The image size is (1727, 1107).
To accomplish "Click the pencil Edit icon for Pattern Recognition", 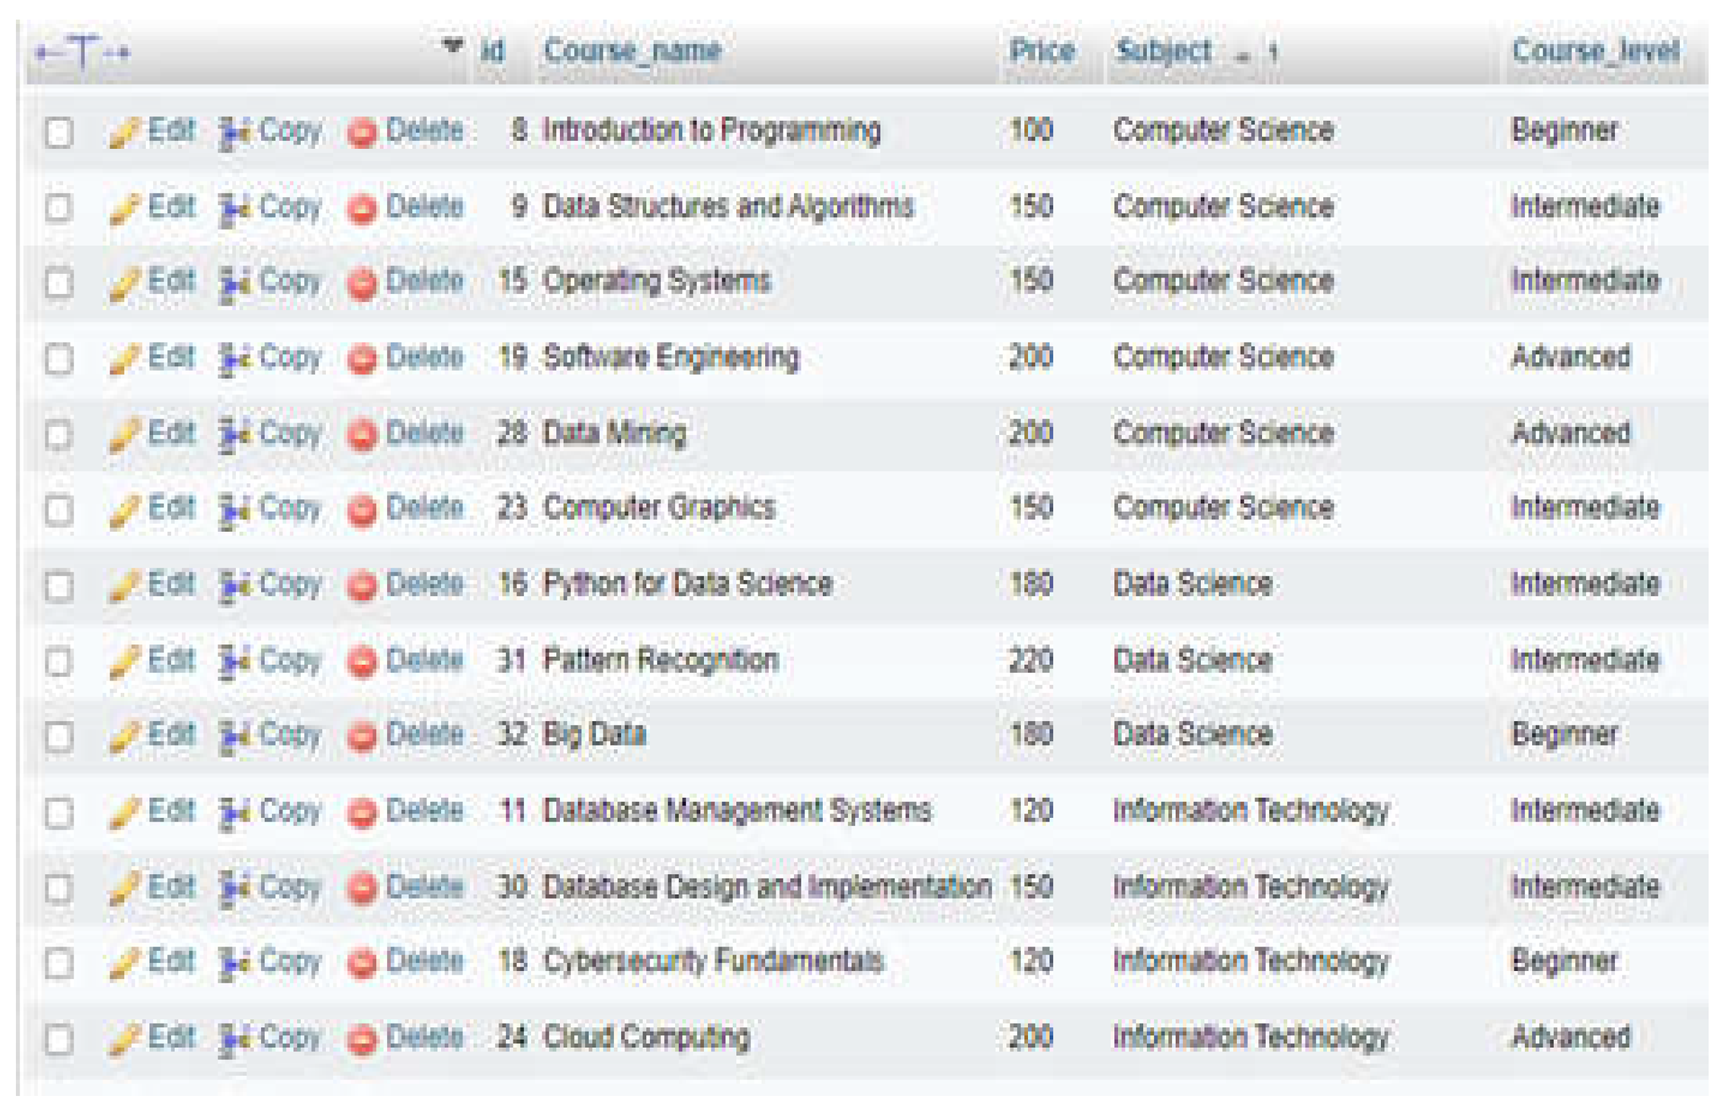I will (125, 662).
